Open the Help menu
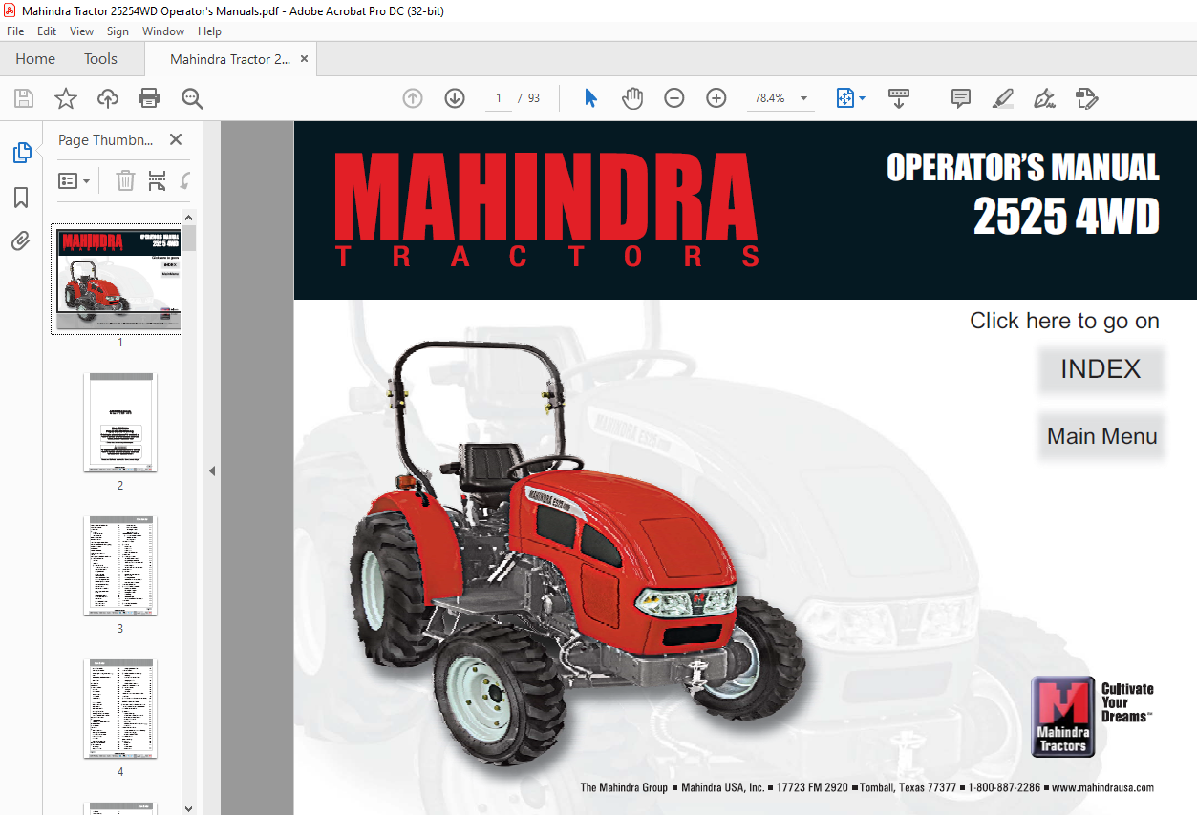Screen dimensions: 1197x815 (209, 31)
